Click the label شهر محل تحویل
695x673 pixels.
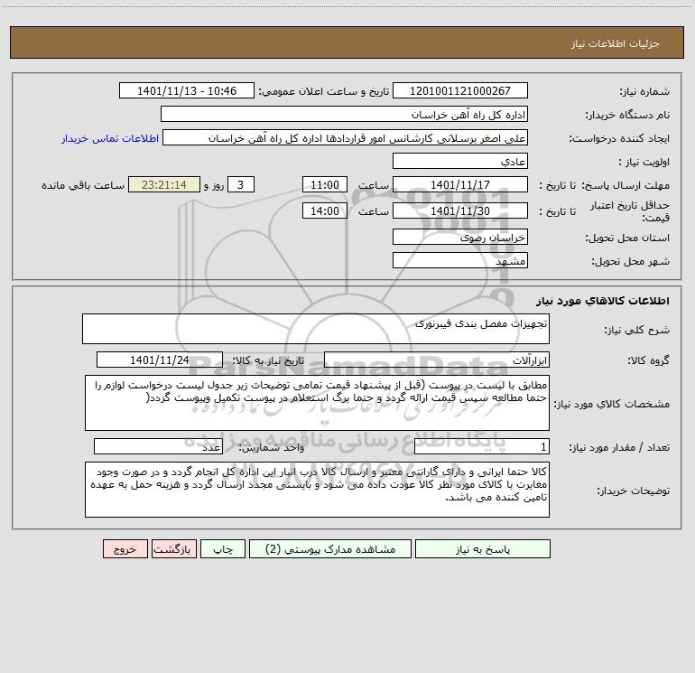pos(631,262)
